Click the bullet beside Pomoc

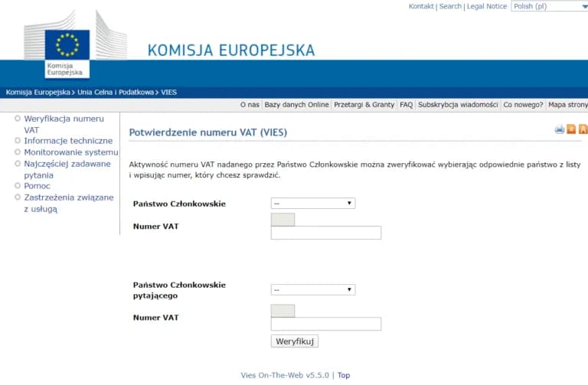click(17, 186)
